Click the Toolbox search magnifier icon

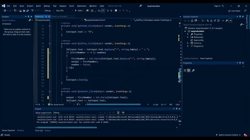click(x=30, y=20)
